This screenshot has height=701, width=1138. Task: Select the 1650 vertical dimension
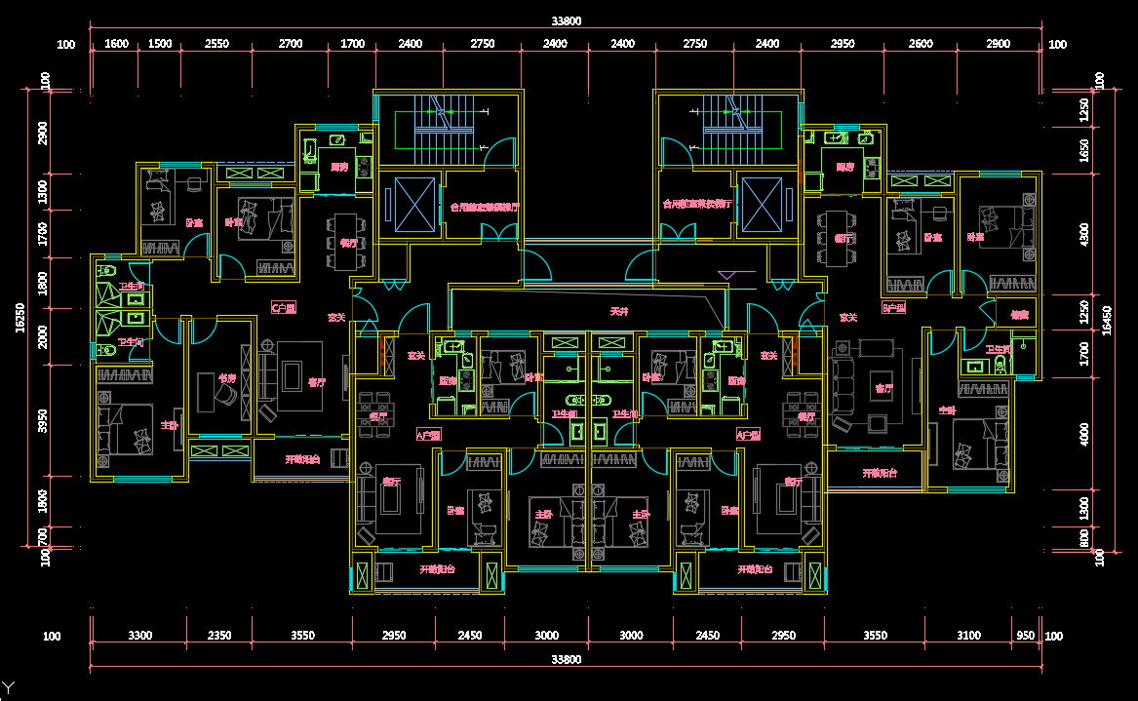pos(1083,151)
